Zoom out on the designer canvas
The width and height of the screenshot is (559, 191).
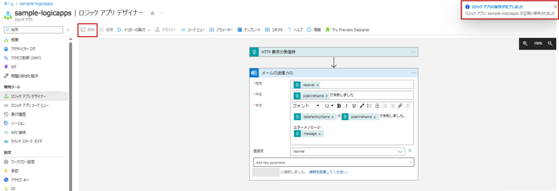pos(550,43)
